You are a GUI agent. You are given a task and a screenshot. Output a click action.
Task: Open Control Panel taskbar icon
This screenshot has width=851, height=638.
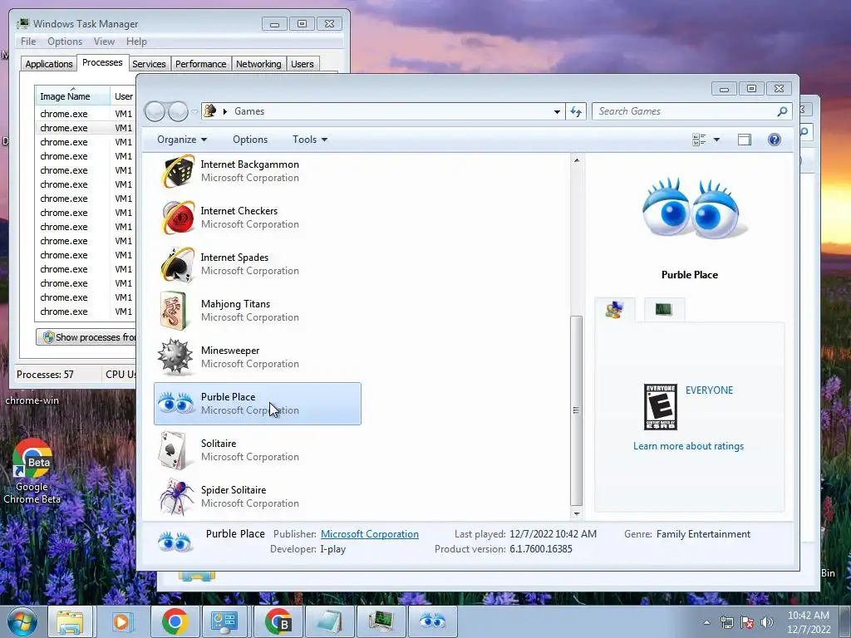[224, 622]
